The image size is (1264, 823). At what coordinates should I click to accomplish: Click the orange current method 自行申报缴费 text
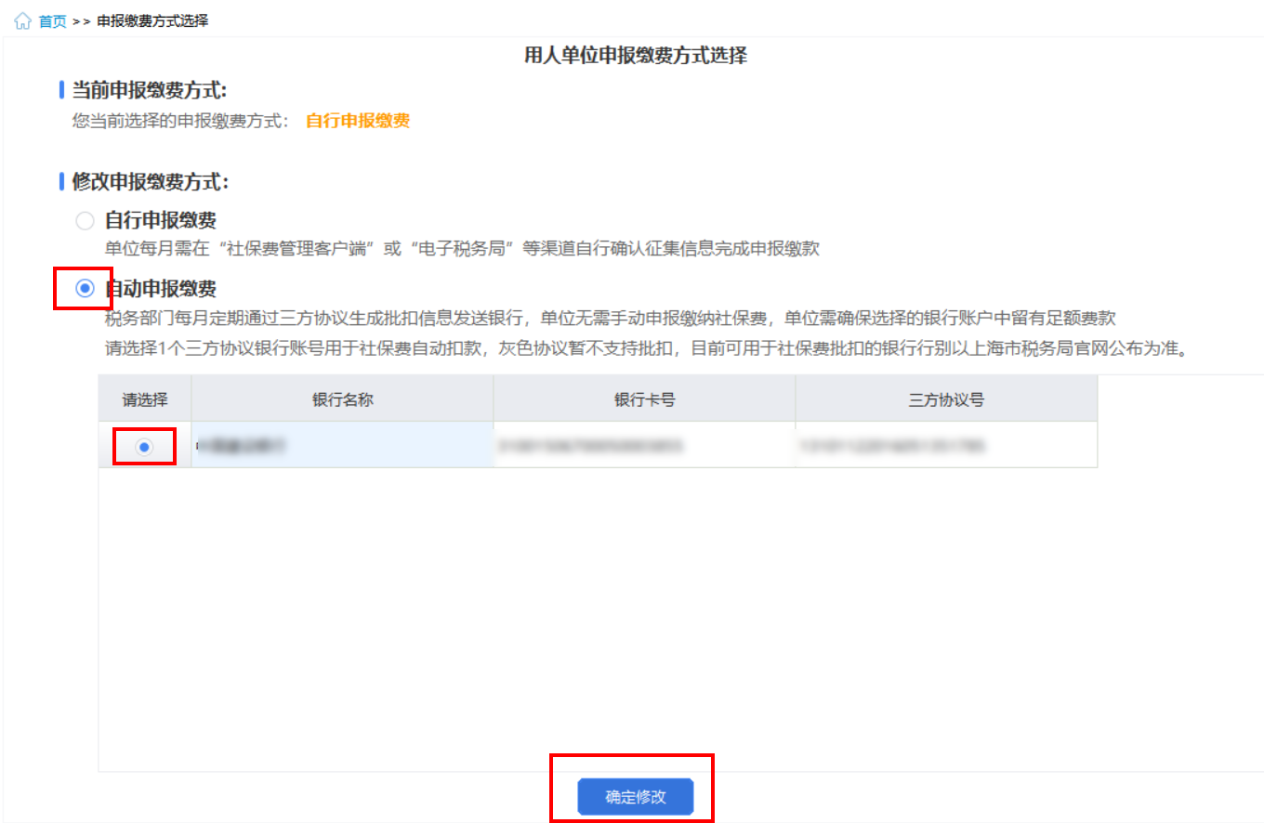click(358, 121)
